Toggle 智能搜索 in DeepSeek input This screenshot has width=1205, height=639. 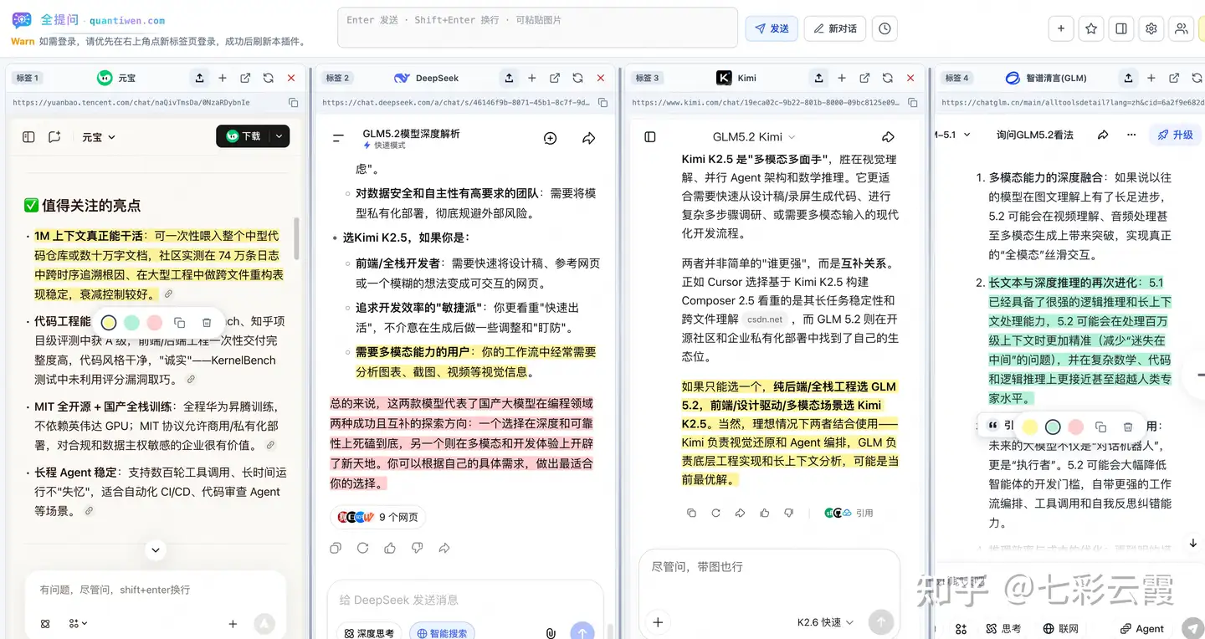(x=442, y=633)
